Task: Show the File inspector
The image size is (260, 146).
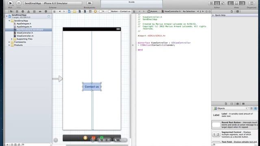Action: click(x=232, y=11)
